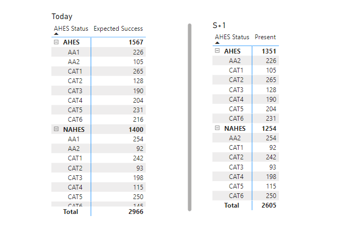Select value 92 in S+1 table
Image resolution: width=342 pixels, height=242 pixels.
tap(273, 148)
